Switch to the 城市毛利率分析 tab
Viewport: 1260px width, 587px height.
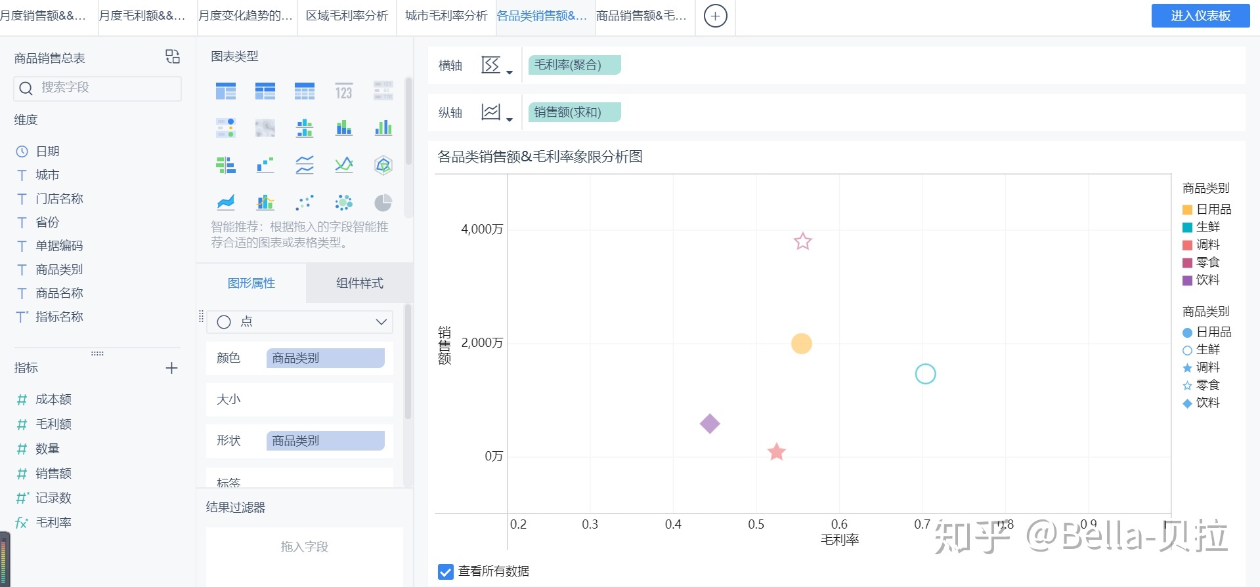point(446,16)
